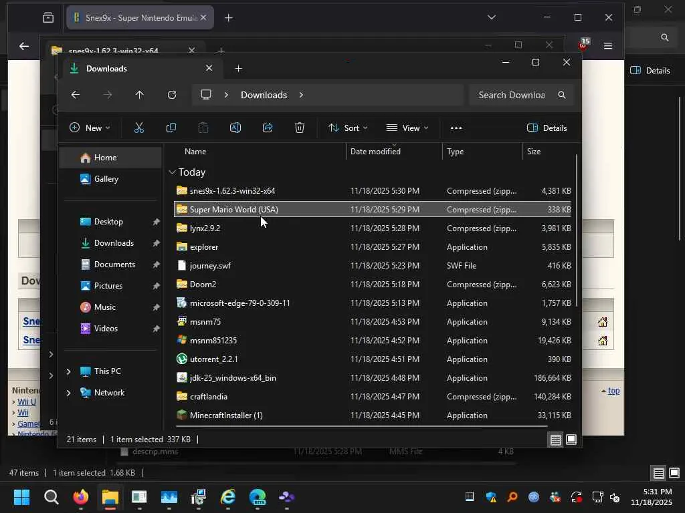Click the Cut scissors icon in toolbar

[x=139, y=128]
